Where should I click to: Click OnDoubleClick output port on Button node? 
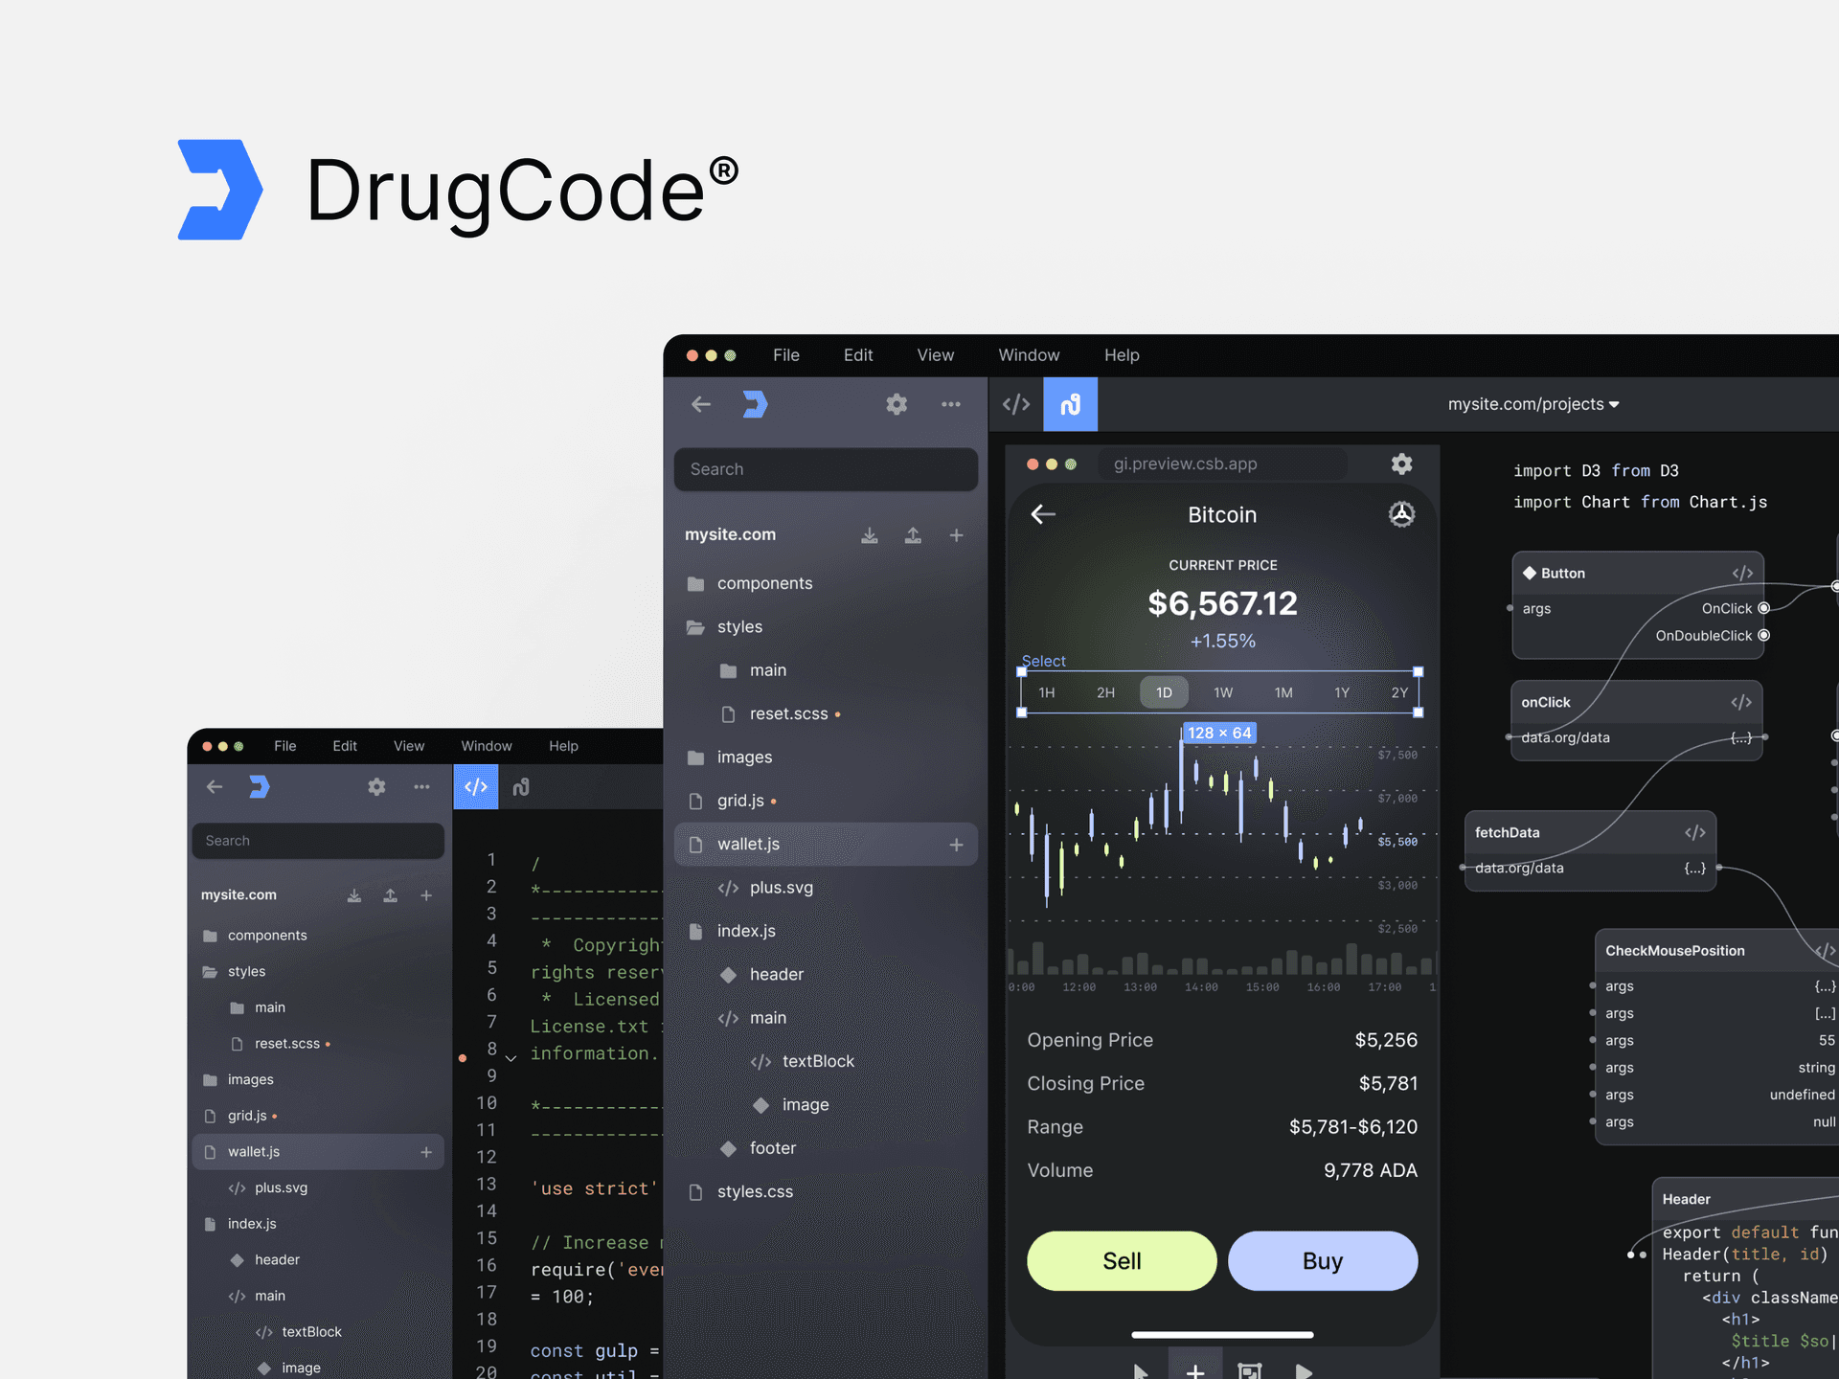point(1763,635)
